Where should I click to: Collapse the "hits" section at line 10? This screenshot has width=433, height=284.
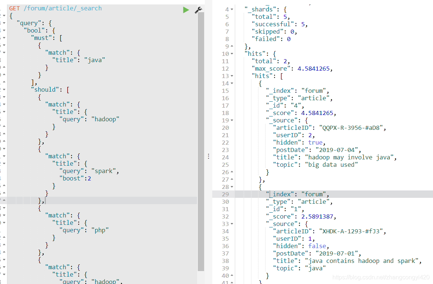(233, 54)
